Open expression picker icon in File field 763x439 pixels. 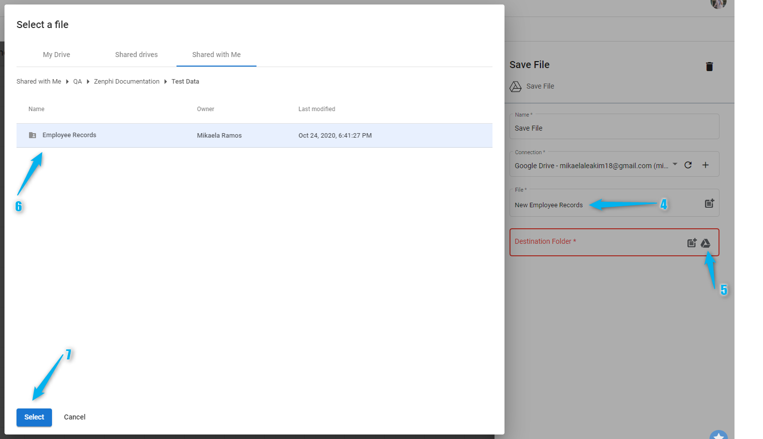tap(709, 203)
